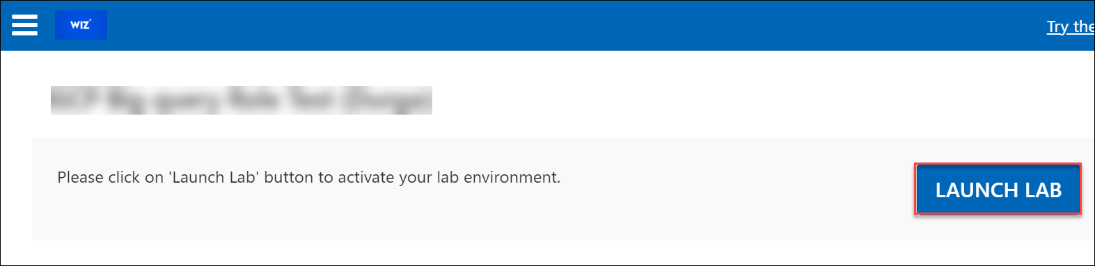
Task: Select the 'activate your lab environment' text
Action: click(448, 177)
